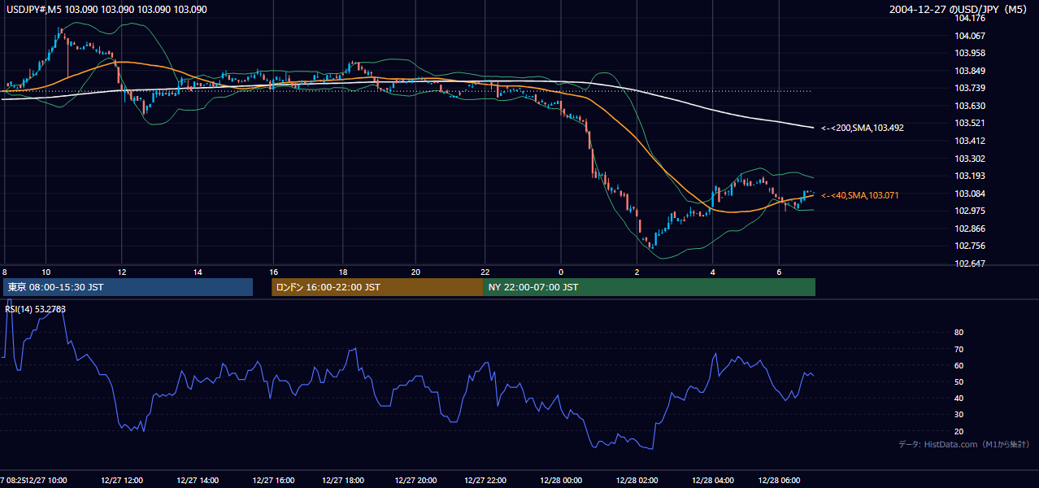The image size is (1039, 488).
Task: Click the chart heading '2004-12-27 のUSD/JPY (M5)'
Action: (959, 9)
